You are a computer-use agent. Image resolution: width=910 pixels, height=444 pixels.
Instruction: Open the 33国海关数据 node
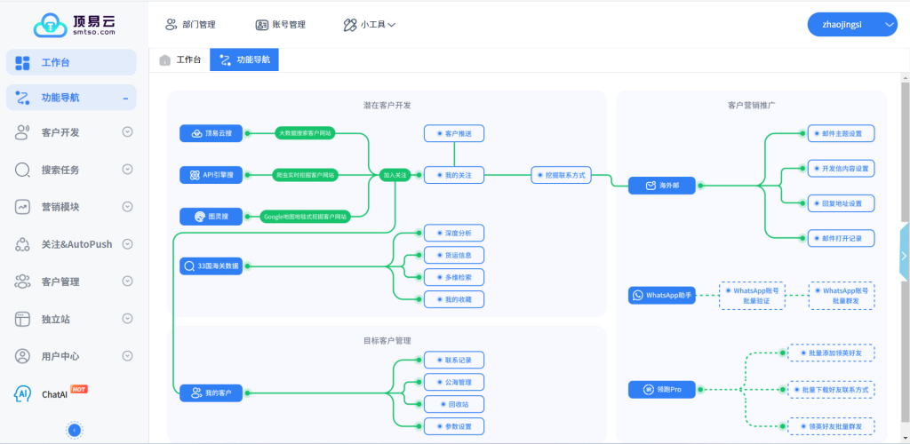click(212, 266)
